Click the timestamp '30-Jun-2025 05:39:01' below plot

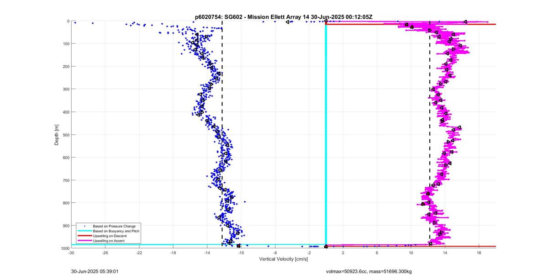tap(95, 271)
